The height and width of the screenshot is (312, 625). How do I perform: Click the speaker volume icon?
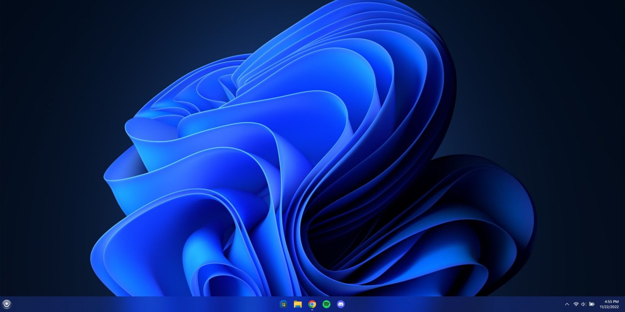(583, 304)
